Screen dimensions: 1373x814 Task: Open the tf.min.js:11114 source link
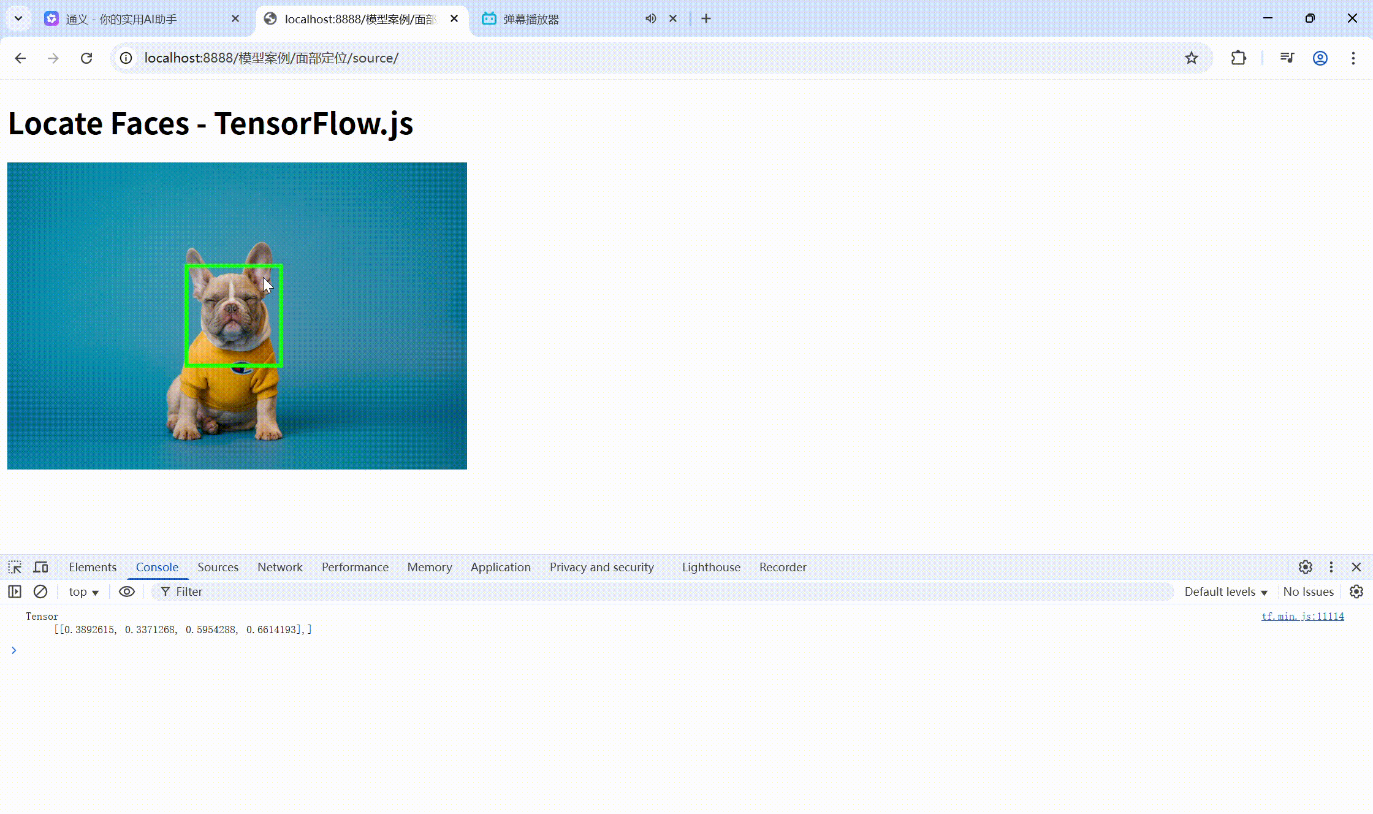(1303, 617)
